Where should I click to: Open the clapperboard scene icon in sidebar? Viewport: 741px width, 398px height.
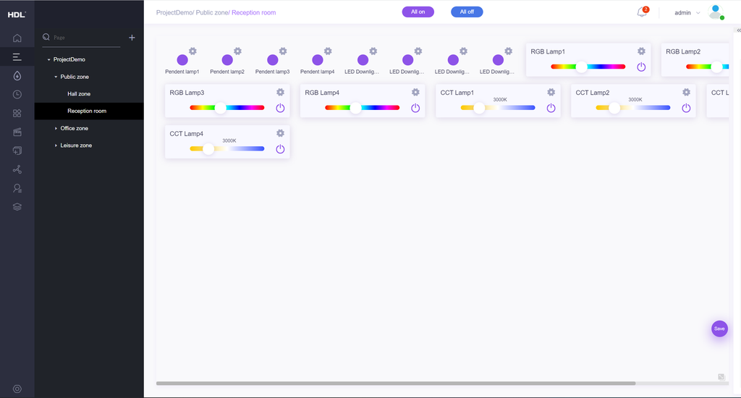pyautogui.click(x=17, y=132)
